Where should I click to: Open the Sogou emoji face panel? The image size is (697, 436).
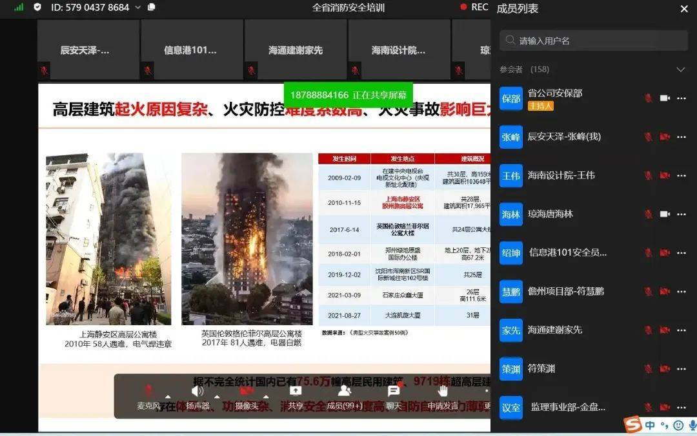pos(678,425)
